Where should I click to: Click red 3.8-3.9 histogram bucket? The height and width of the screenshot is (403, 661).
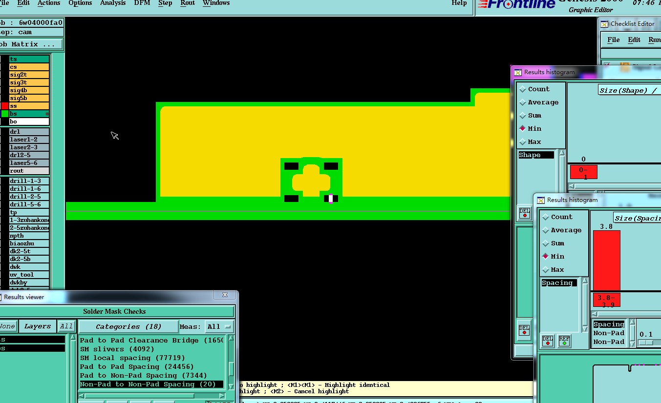click(x=607, y=300)
